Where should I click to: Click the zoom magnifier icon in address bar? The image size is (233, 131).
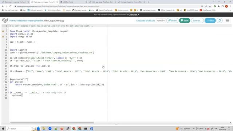(202, 7)
